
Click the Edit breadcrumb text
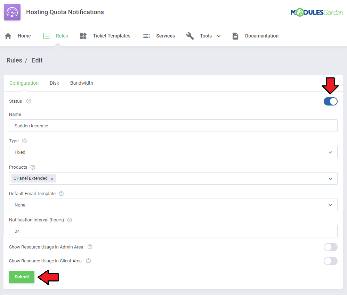(37, 60)
